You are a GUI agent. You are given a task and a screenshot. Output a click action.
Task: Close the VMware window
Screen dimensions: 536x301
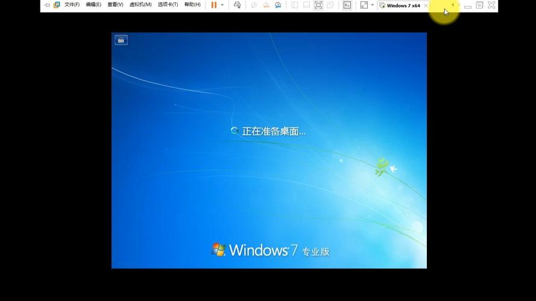coord(491,5)
